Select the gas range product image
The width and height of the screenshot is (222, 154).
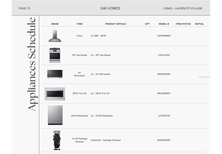55,55
